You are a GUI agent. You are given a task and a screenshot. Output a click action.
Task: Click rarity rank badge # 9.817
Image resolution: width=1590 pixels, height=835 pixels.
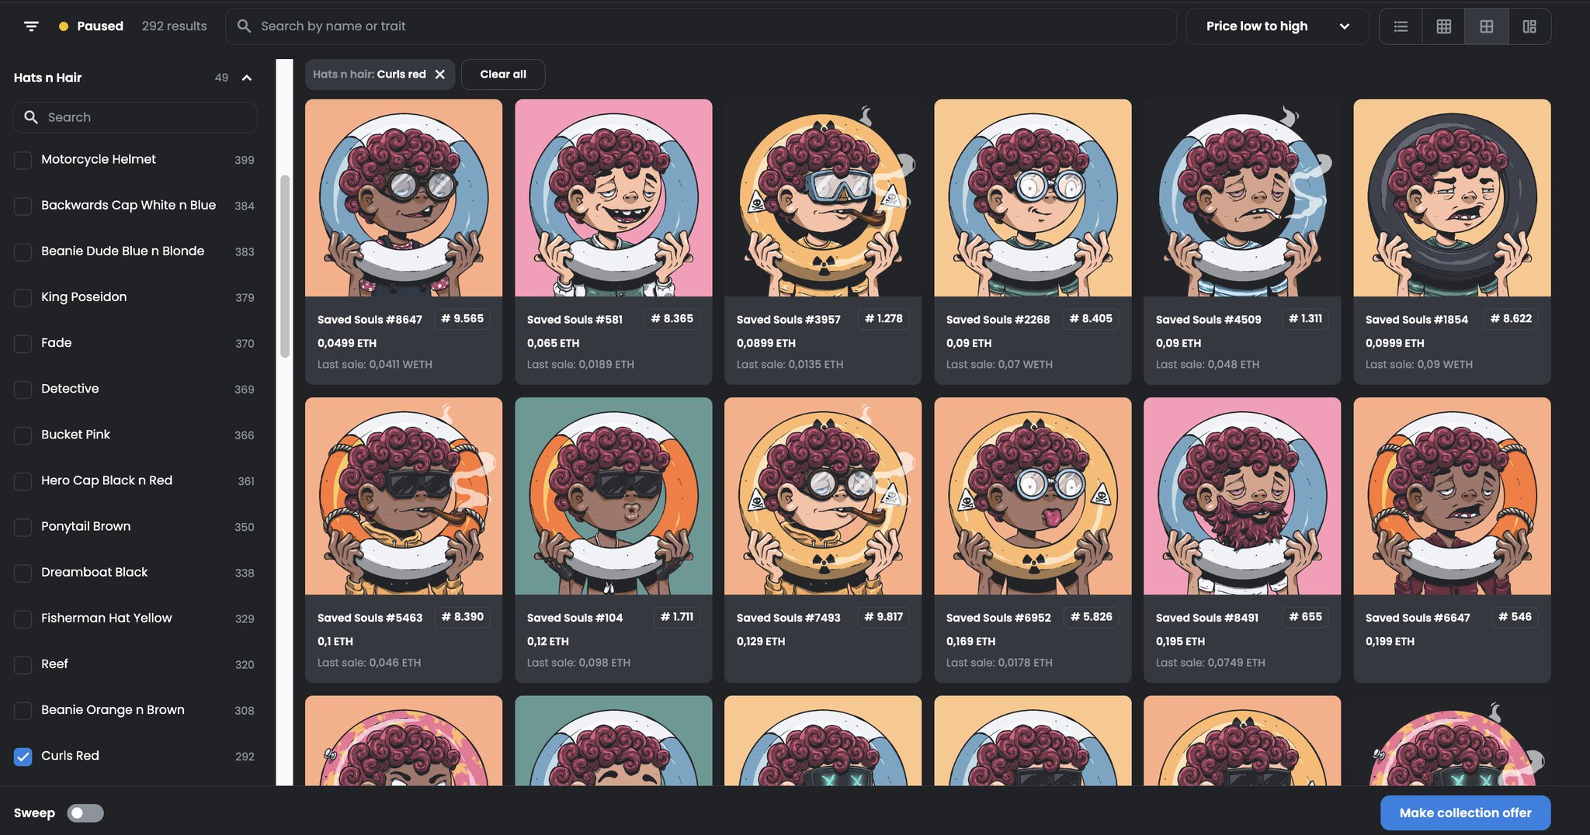click(884, 617)
